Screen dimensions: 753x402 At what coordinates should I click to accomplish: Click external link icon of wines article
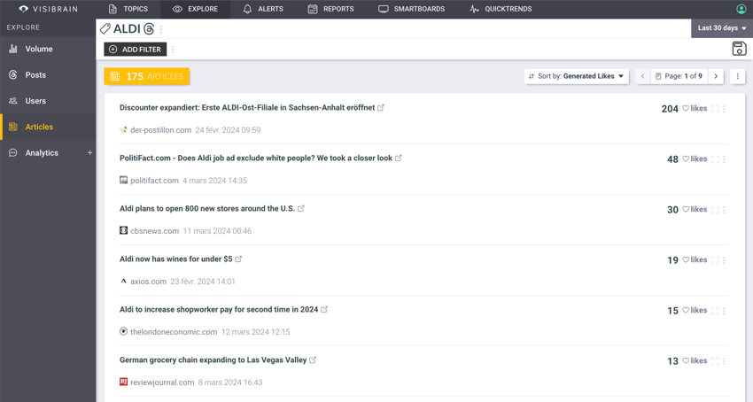click(x=238, y=259)
